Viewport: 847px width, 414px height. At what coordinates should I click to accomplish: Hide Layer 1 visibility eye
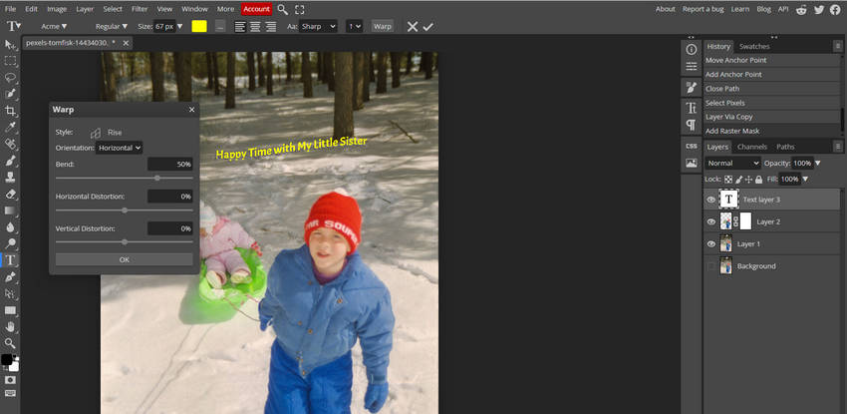pos(710,243)
